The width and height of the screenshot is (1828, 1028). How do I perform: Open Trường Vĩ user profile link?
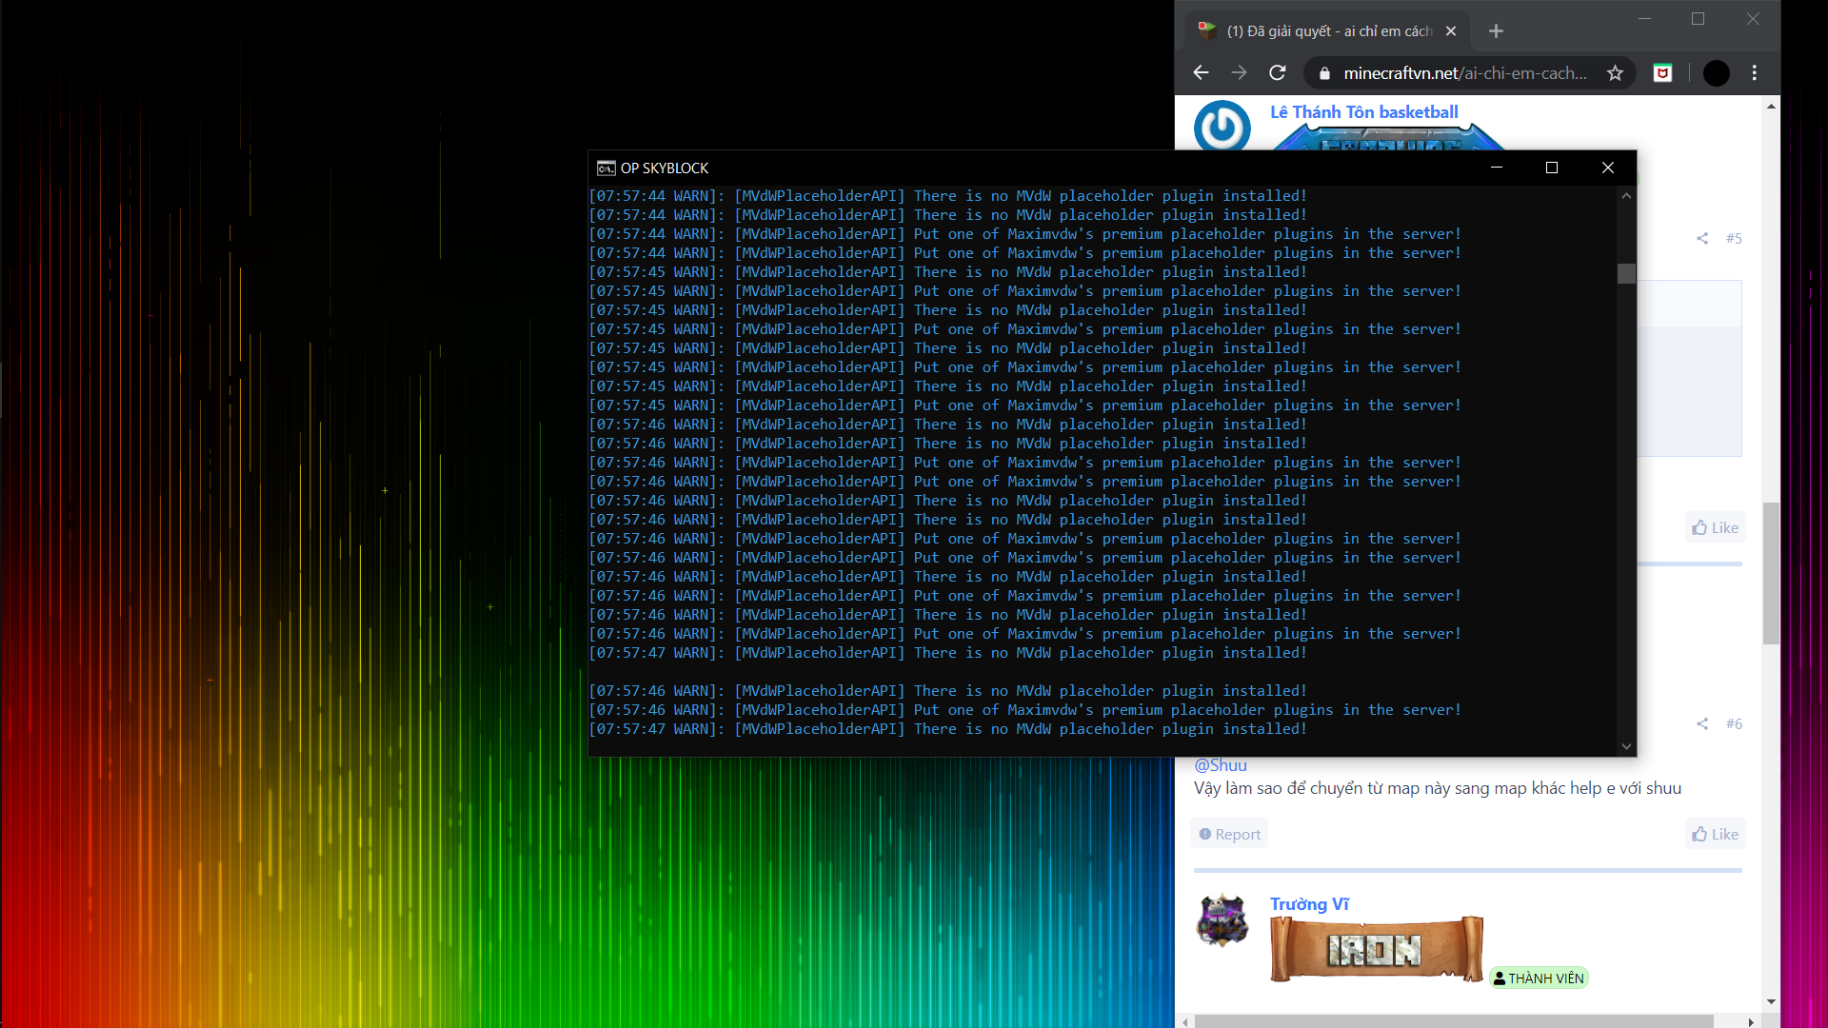(1309, 904)
